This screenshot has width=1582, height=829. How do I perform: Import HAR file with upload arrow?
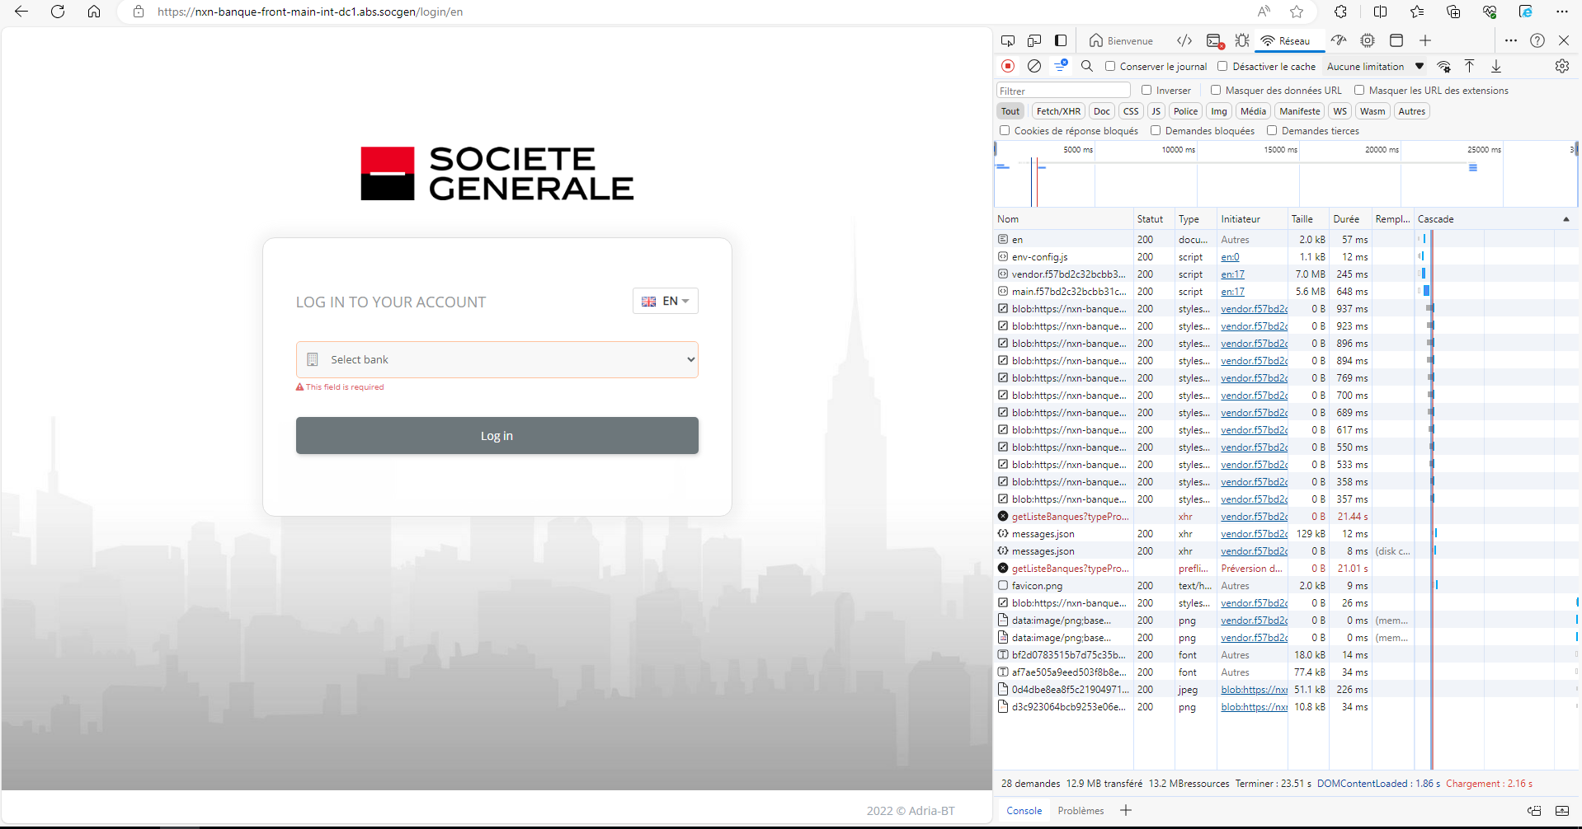pos(1470,66)
